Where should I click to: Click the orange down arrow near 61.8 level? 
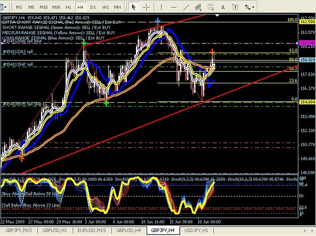coord(212,52)
